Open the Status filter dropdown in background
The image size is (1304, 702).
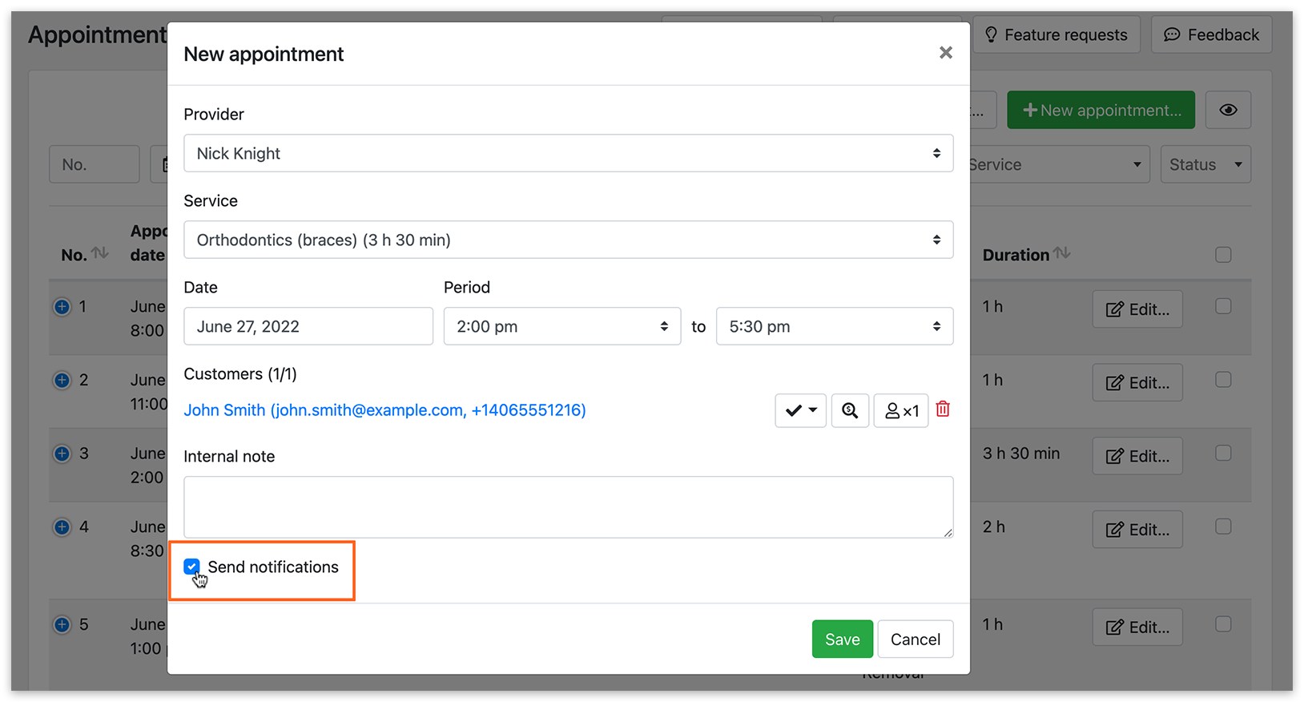click(x=1205, y=164)
